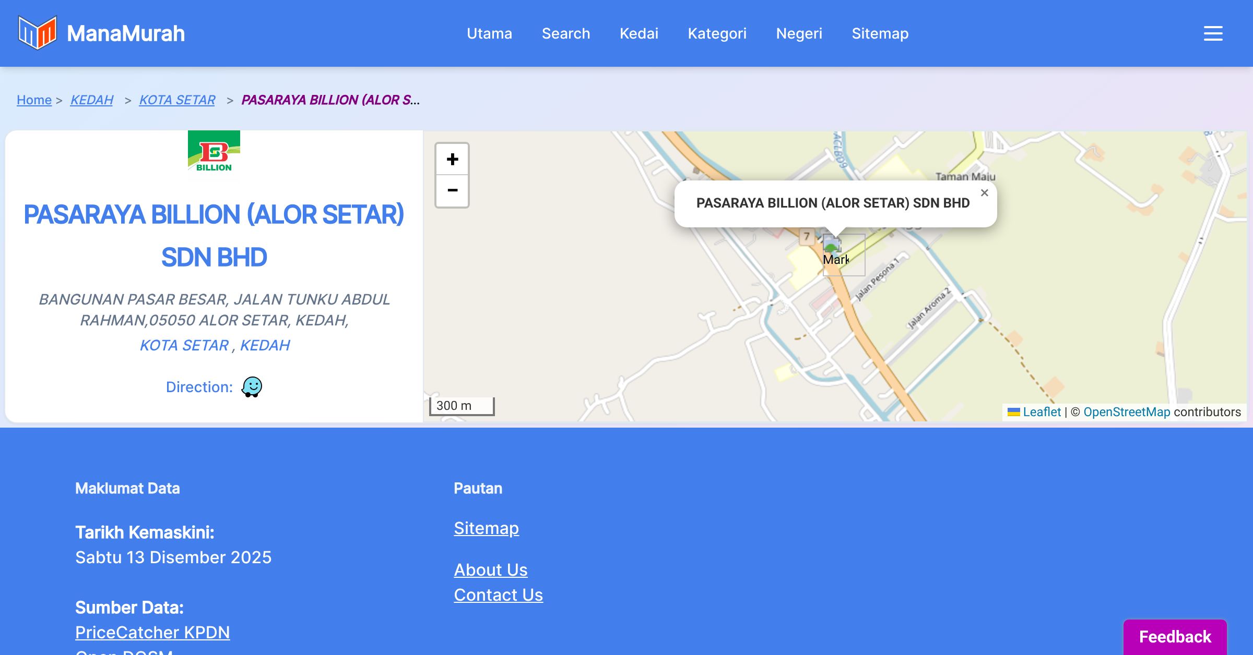Open the hamburger menu
The height and width of the screenshot is (655, 1253).
click(1213, 33)
